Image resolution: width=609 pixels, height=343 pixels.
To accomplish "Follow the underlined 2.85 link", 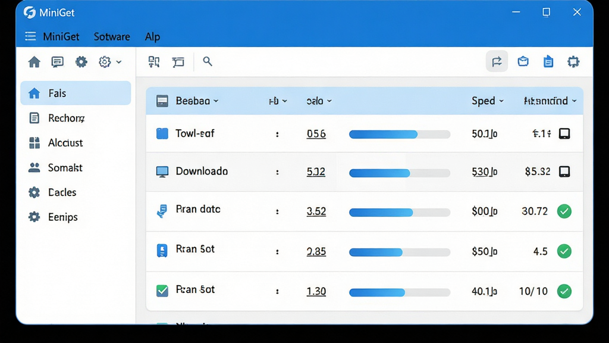I will [316, 251].
